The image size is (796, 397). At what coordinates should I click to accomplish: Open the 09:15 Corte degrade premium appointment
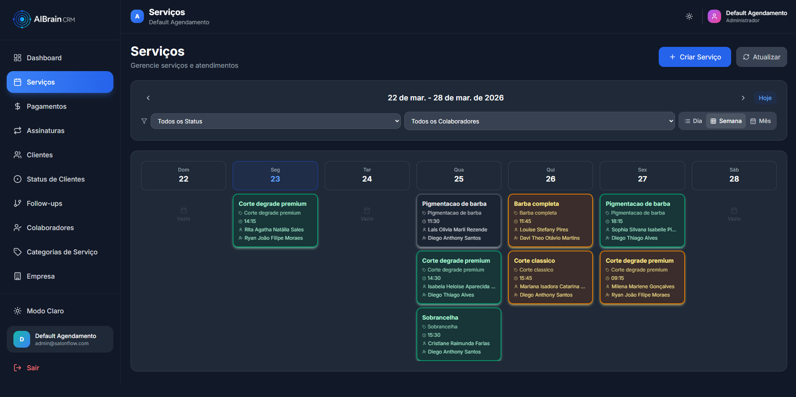tap(642, 277)
